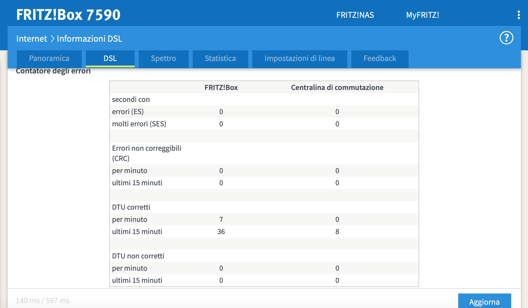Click the 'DTU non corretti' section label
The height and width of the screenshot is (308, 528).
click(138, 256)
